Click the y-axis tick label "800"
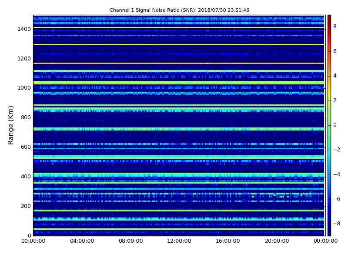The image size is (348, 261). (26, 117)
